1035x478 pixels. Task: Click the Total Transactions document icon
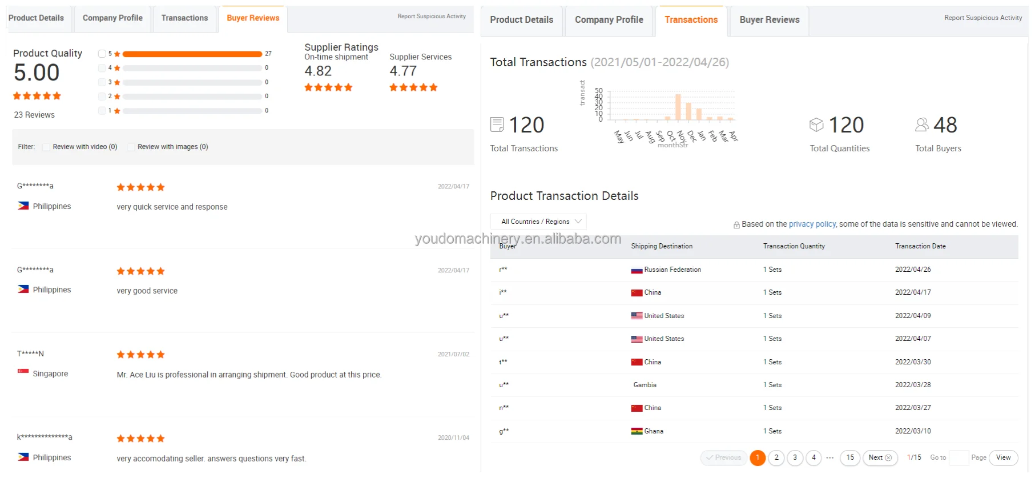(x=497, y=124)
